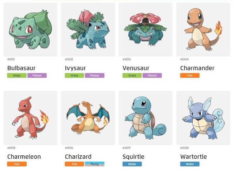Viewport: 234px width, 169px height.
Task: Click Charizard's Flying type badge
Action: 95,164
